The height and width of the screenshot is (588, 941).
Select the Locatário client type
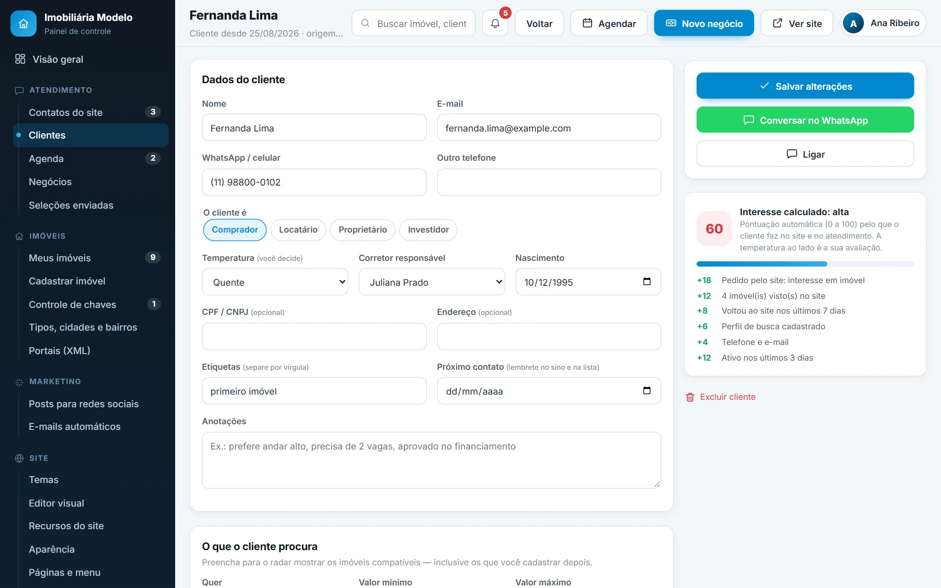click(298, 230)
